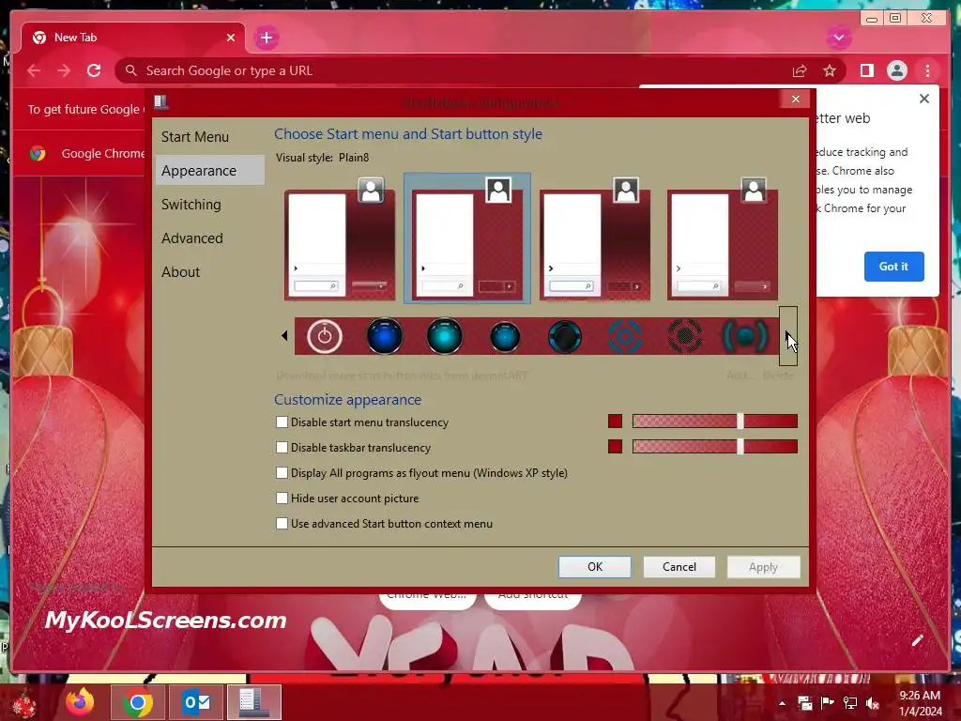961x721 pixels.
Task: Show hidden system tray icons
Action: 782,703
